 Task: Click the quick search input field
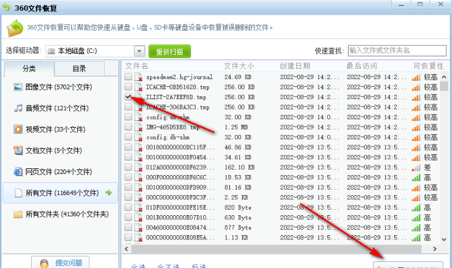395,50
